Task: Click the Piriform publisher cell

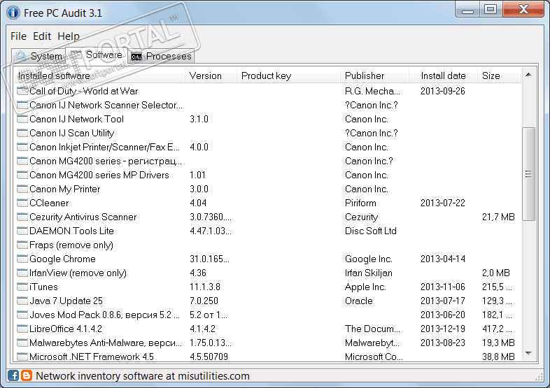Action: pos(360,203)
